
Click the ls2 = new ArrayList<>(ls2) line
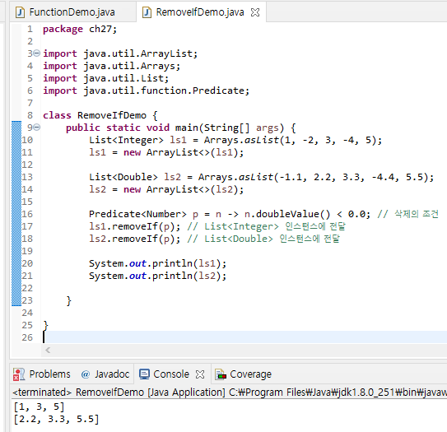click(x=166, y=189)
